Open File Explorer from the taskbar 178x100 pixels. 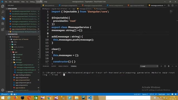pos(76,98)
